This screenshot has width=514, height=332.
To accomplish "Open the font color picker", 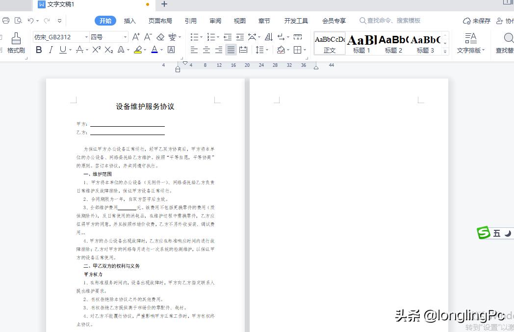I will point(154,50).
